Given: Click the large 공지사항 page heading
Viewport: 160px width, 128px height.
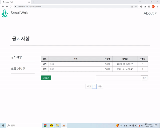Looking at the screenshot, I should (x=21, y=39).
